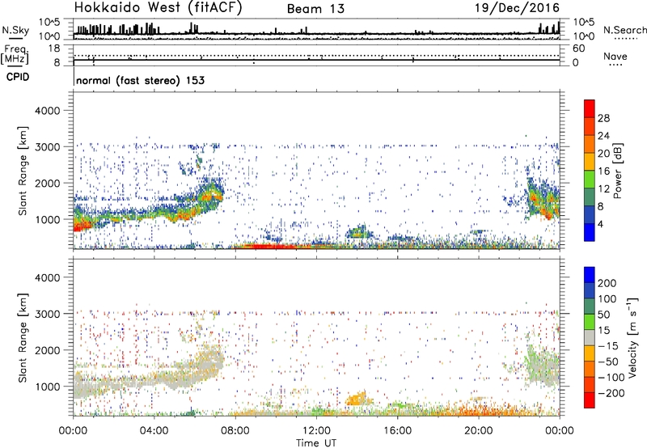This screenshot has height=448, width=647.
Task: Click the 'Nave' legend label
Action: click(615, 57)
